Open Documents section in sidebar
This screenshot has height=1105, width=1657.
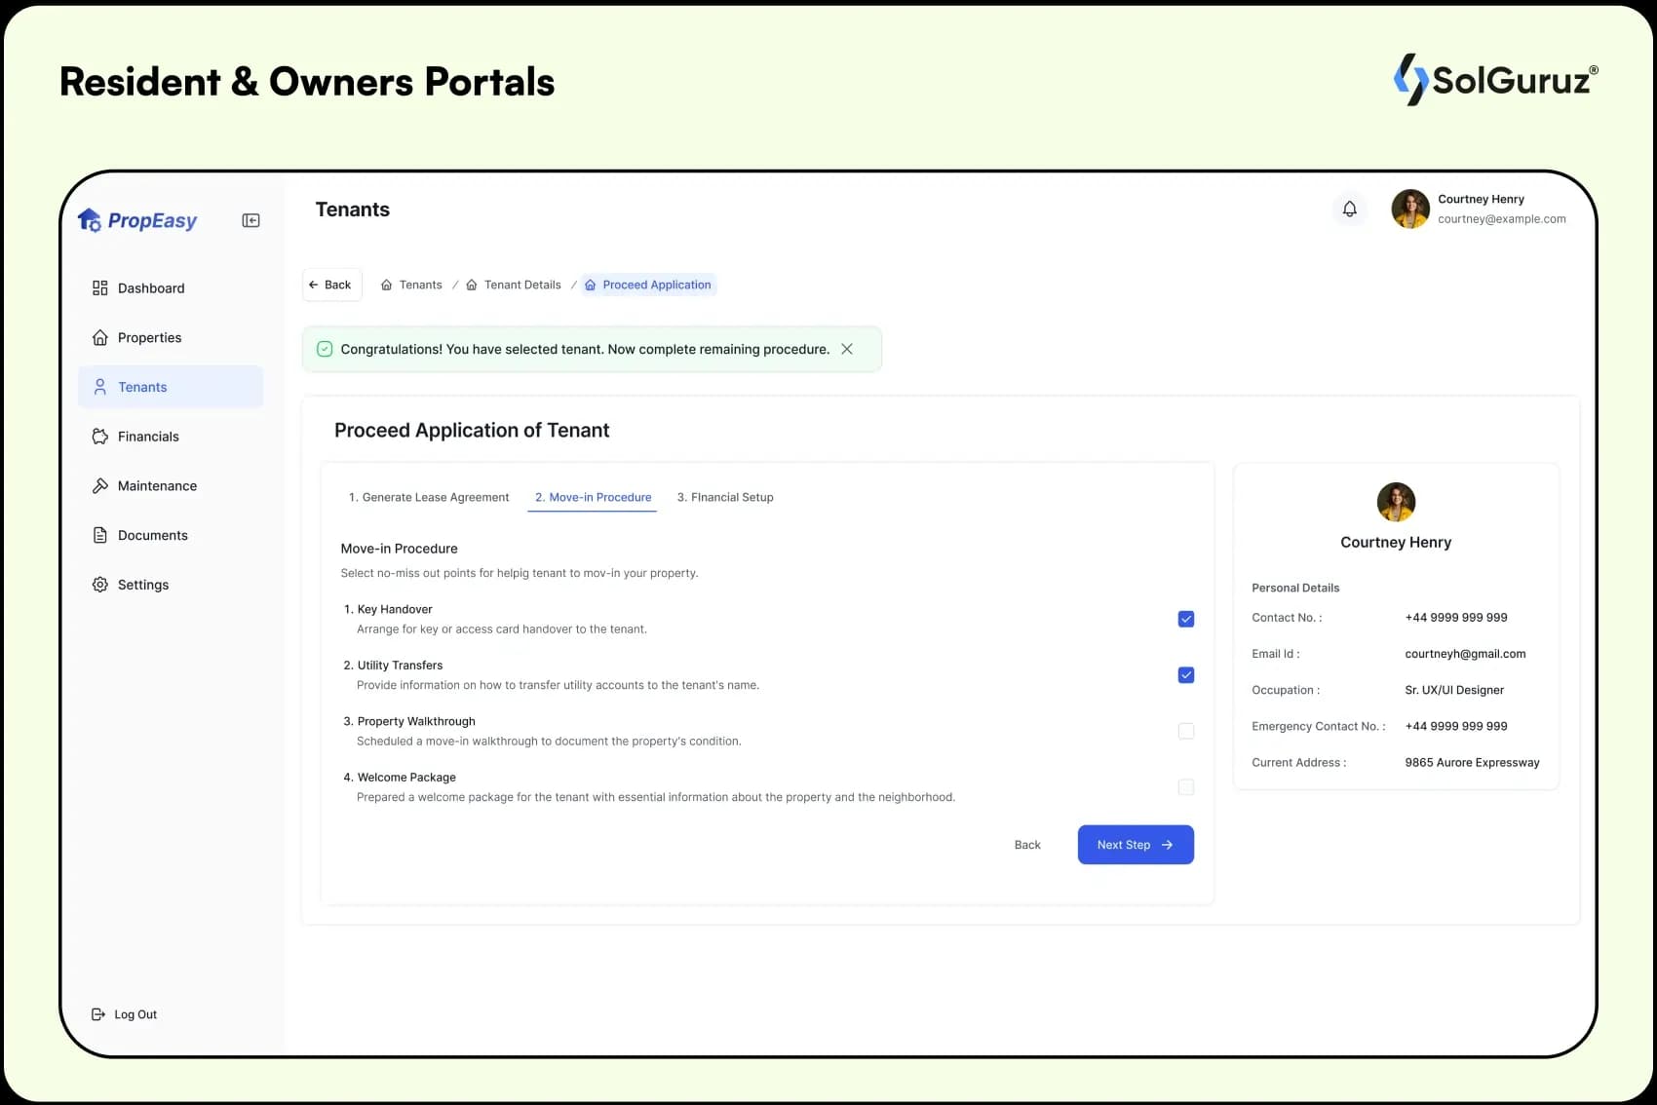[x=152, y=536]
